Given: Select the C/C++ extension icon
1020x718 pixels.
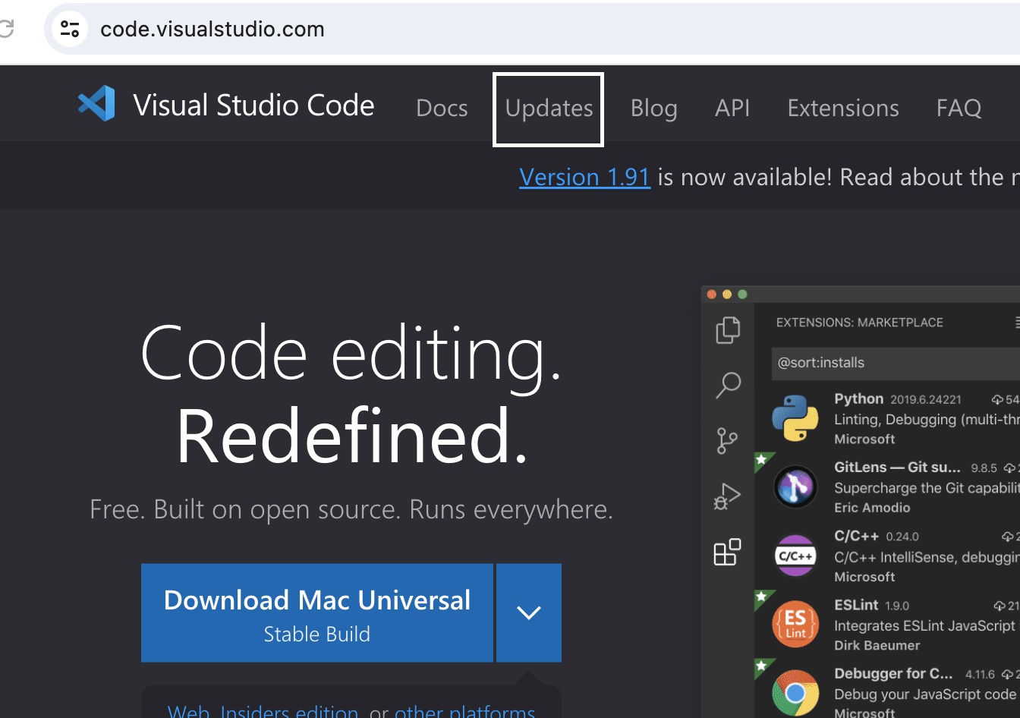Looking at the screenshot, I should tap(795, 556).
